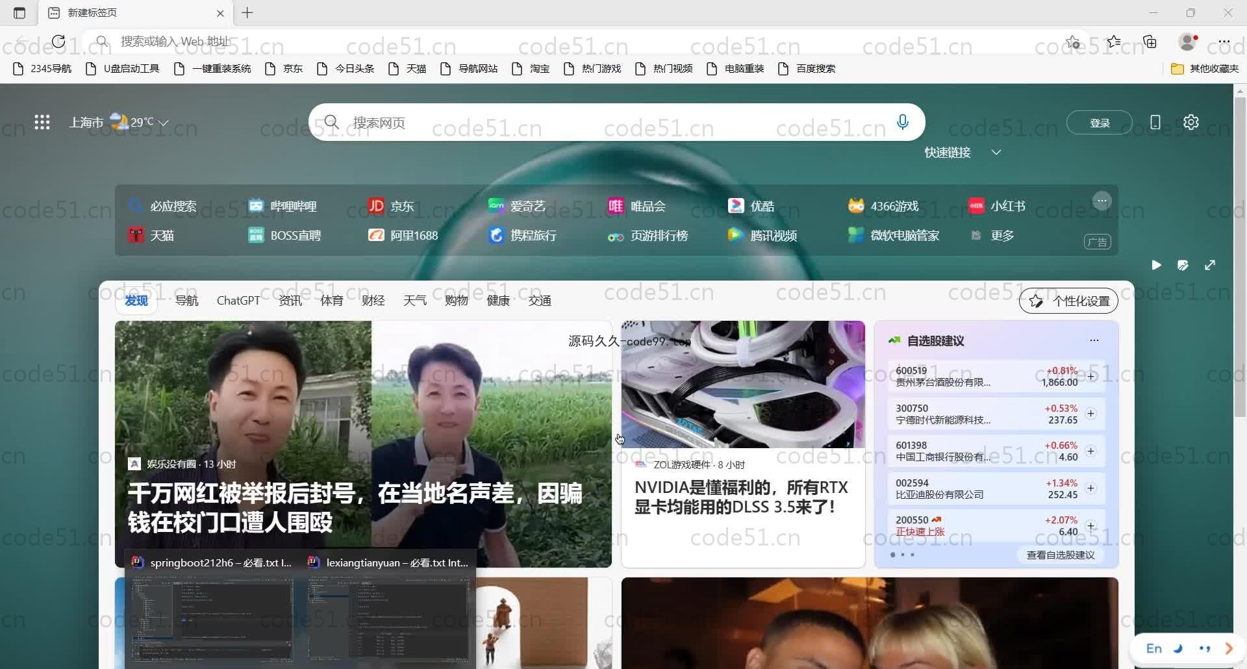Open the 必应搜索 quick link
Viewport: 1247px width, 669px height.
(x=163, y=206)
